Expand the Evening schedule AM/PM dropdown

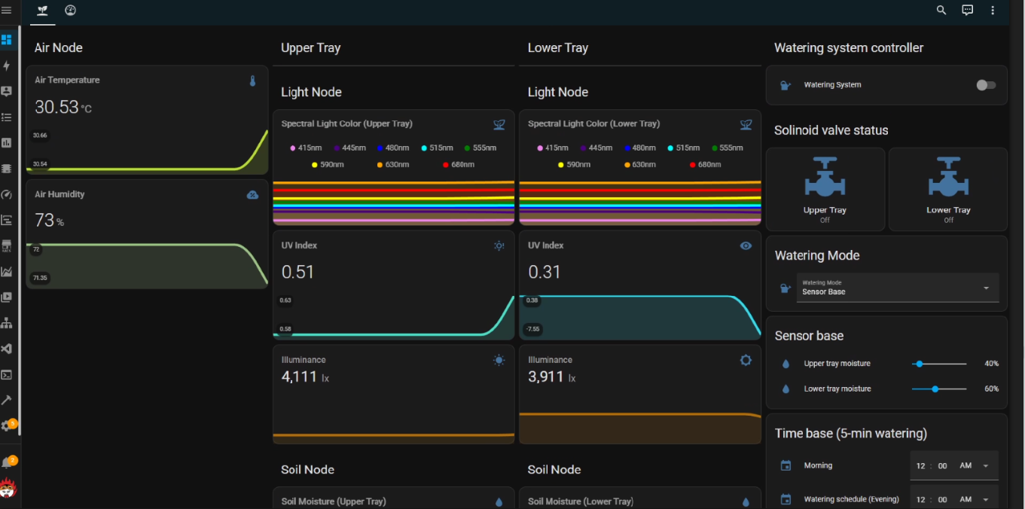pos(985,499)
